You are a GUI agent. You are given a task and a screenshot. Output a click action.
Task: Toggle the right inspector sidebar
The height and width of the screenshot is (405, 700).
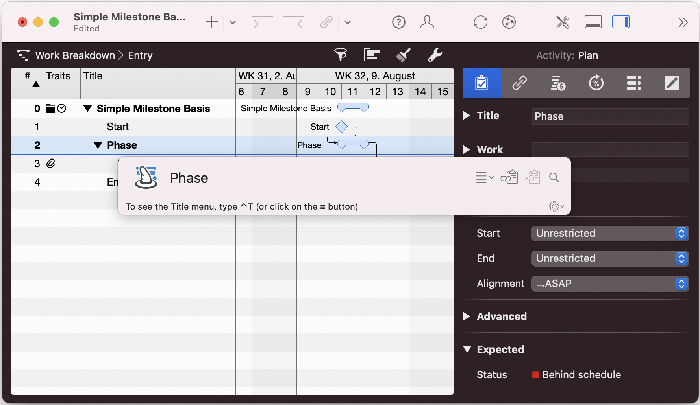[620, 22]
